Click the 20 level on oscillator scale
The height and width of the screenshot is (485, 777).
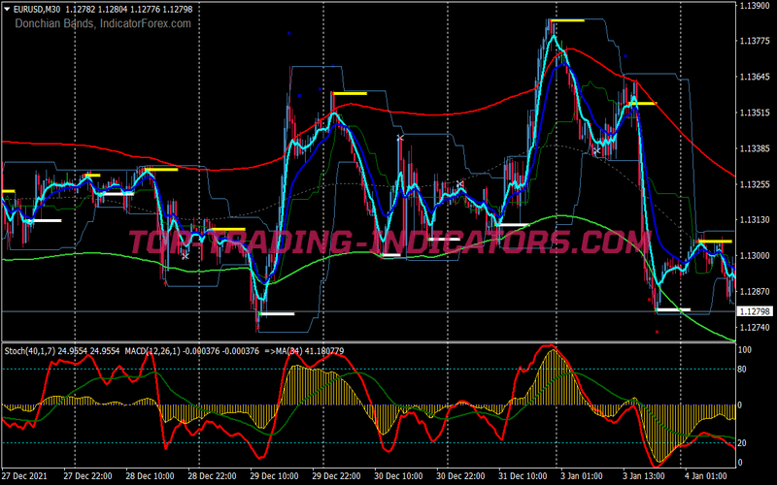(x=743, y=443)
